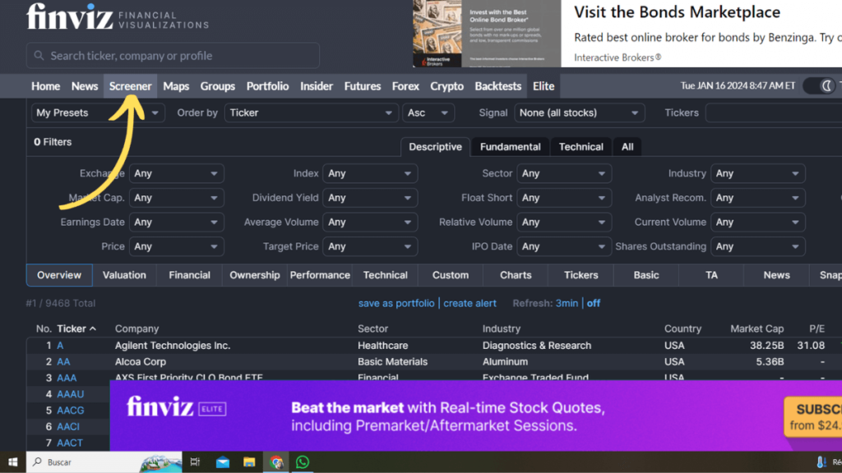
Task: Expand the IPO Date dropdown
Action: pos(564,246)
